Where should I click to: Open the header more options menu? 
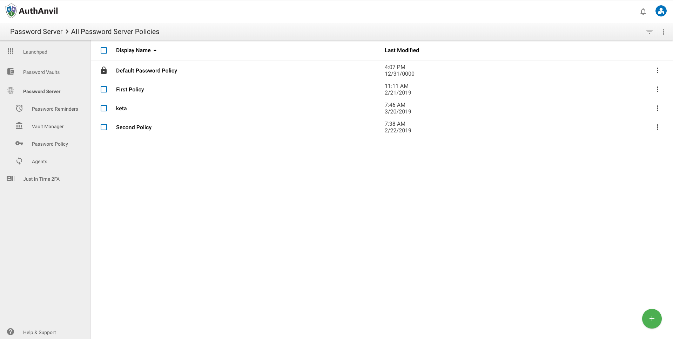click(663, 32)
